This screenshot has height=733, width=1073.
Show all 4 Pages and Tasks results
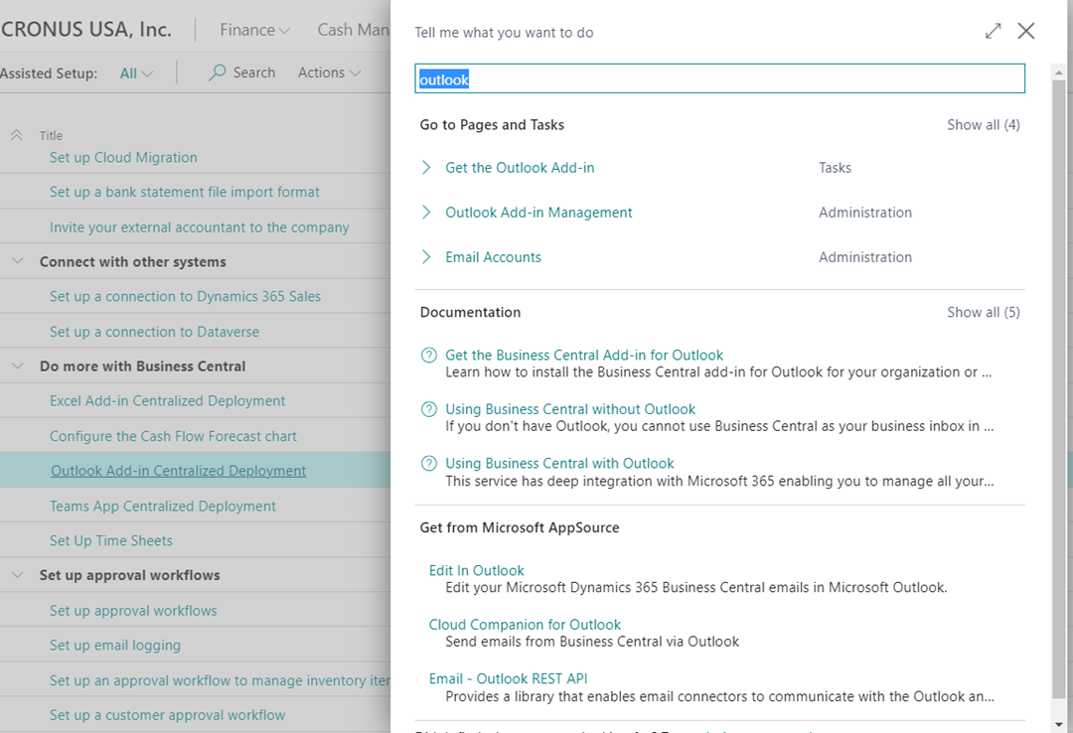click(984, 124)
